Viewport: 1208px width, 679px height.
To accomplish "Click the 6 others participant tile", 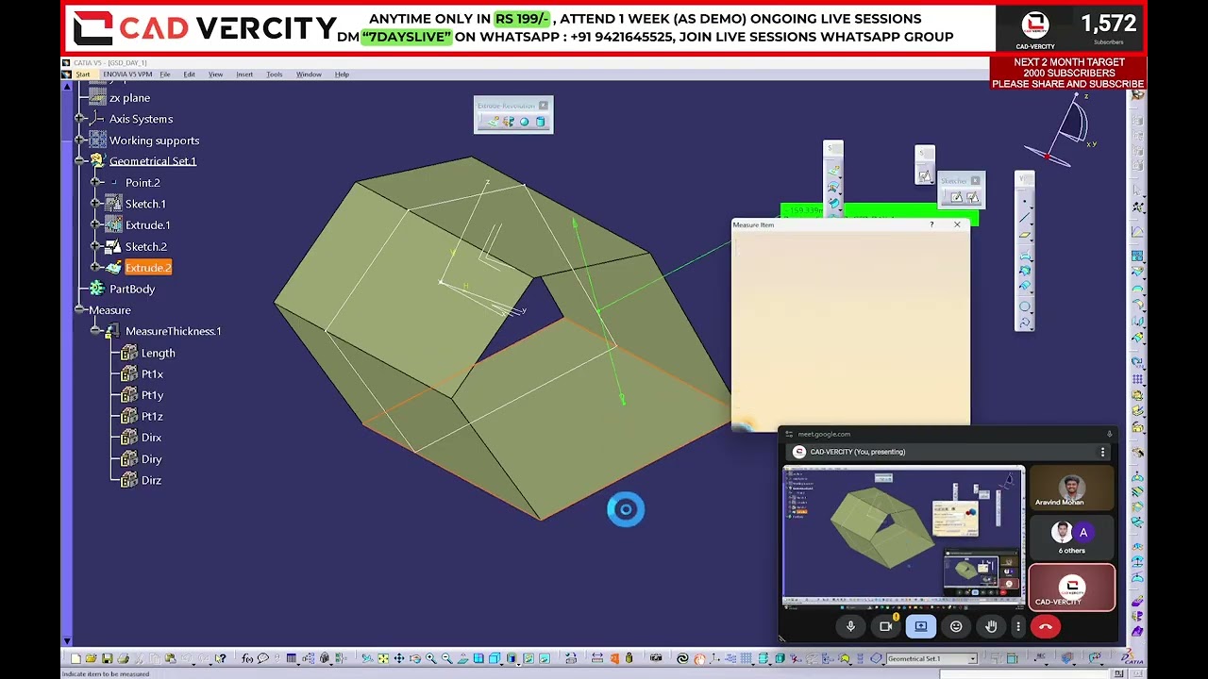I will 1071,538.
